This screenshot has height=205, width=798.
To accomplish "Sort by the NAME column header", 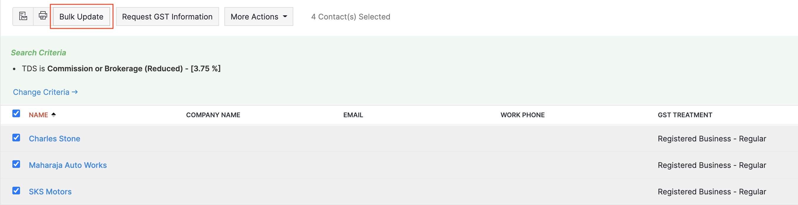I will pyautogui.click(x=38, y=115).
